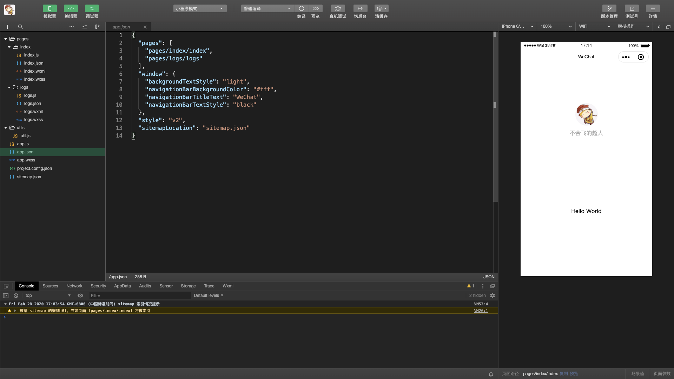Click the copy page path link
Image resolution: width=674 pixels, height=379 pixels.
coord(563,373)
